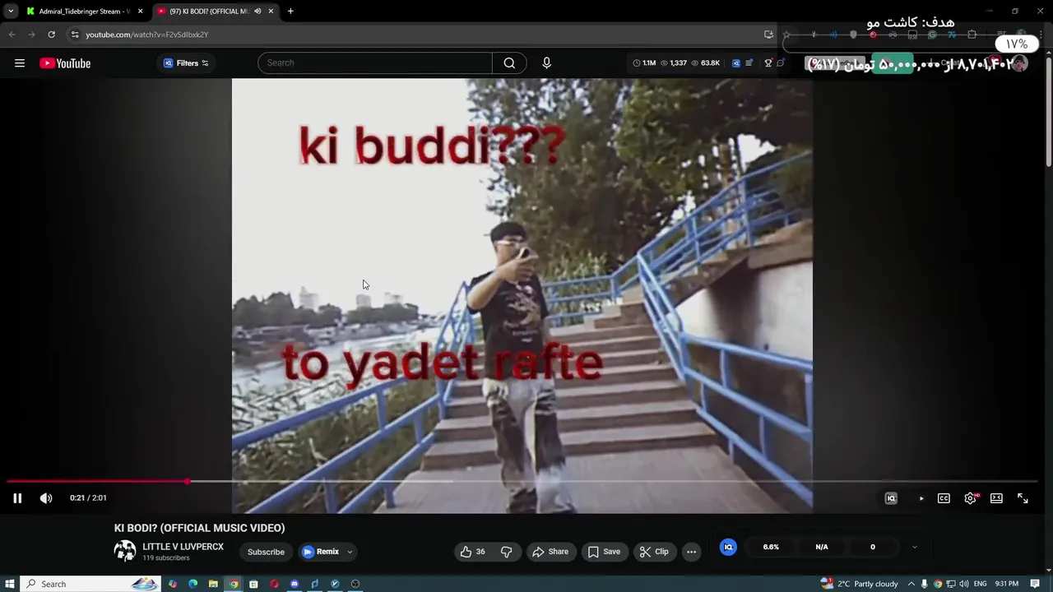
Task: View site information icon in address bar
Action: point(75,35)
